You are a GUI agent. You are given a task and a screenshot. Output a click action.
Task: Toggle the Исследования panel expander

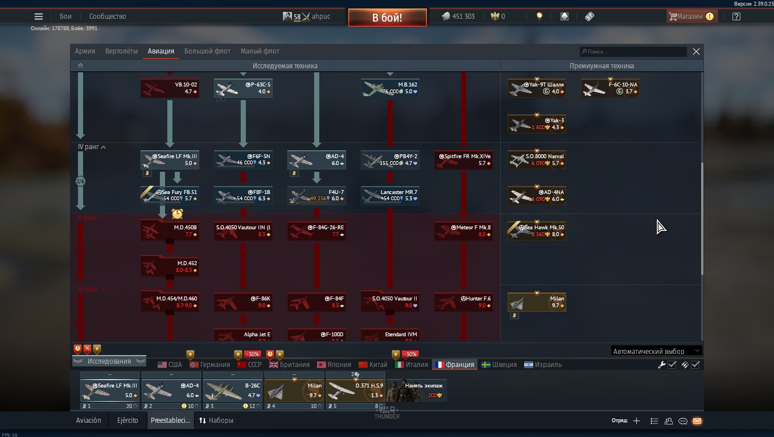pyautogui.click(x=109, y=361)
